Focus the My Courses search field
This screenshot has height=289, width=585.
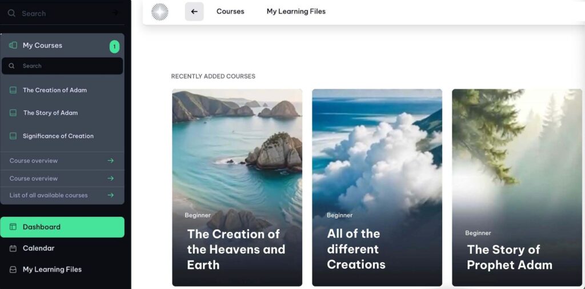[62, 66]
